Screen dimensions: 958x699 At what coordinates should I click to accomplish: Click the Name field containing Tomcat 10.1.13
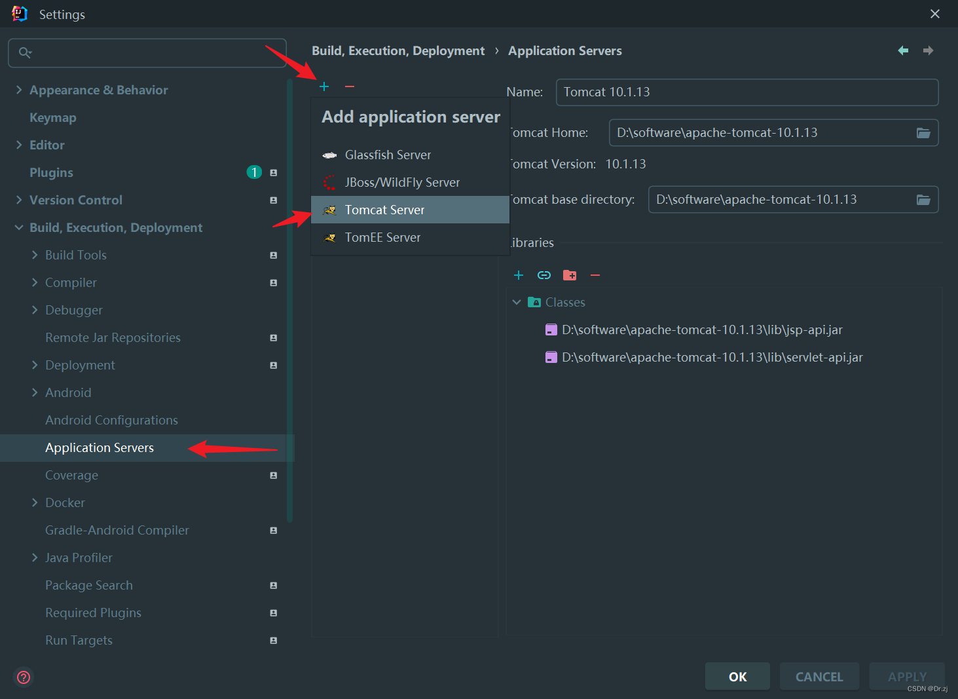(747, 92)
